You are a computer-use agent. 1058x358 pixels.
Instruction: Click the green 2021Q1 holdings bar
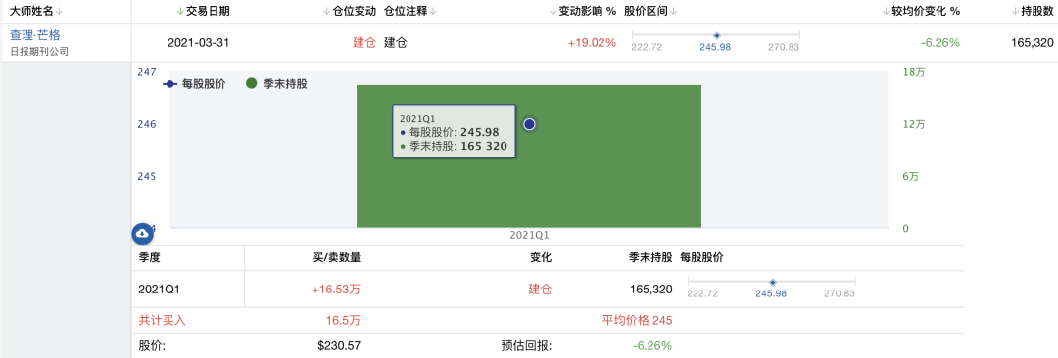[x=529, y=157]
